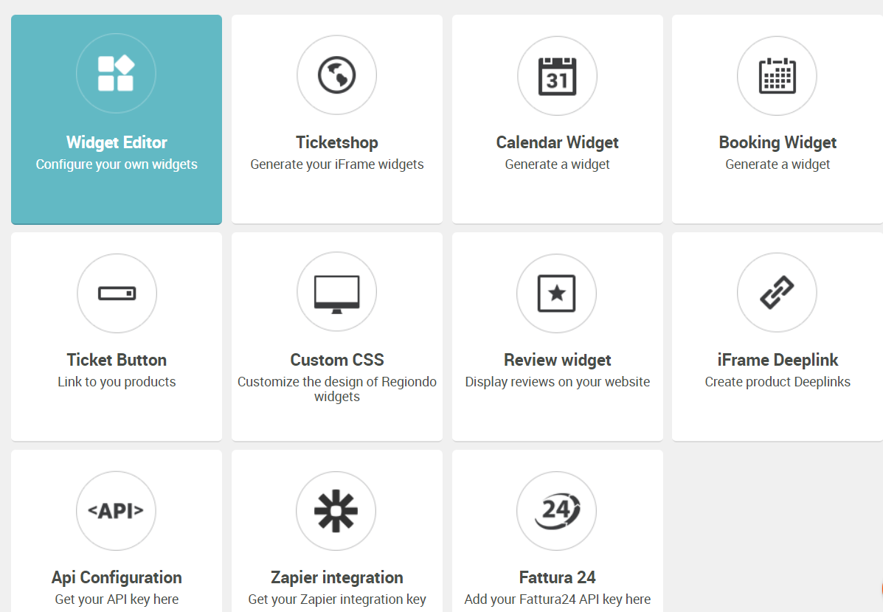Select the Calendar Widget heading
The image size is (883, 612).
click(x=558, y=142)
